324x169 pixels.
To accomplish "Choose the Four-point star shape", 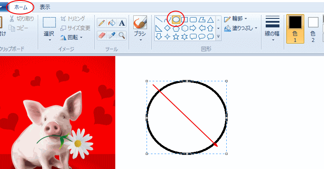I will coord(168,36).
